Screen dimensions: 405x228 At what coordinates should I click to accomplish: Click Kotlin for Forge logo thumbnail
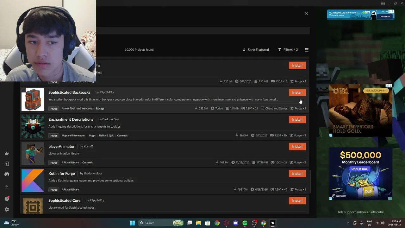[x=33, y=181]
